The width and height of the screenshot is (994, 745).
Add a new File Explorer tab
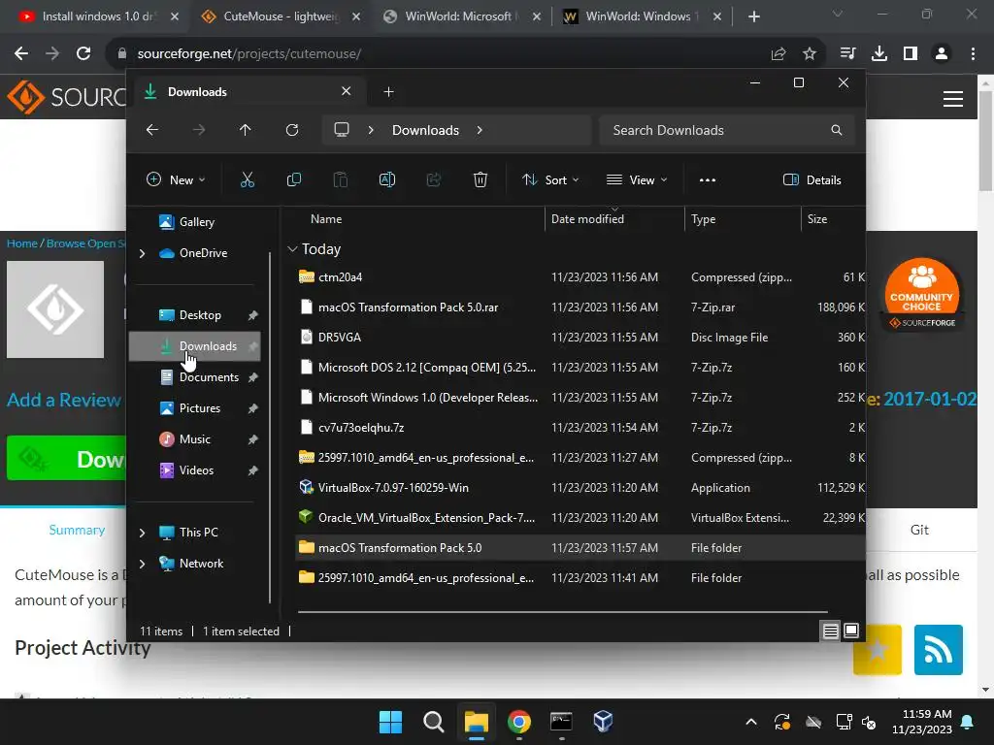388,92
